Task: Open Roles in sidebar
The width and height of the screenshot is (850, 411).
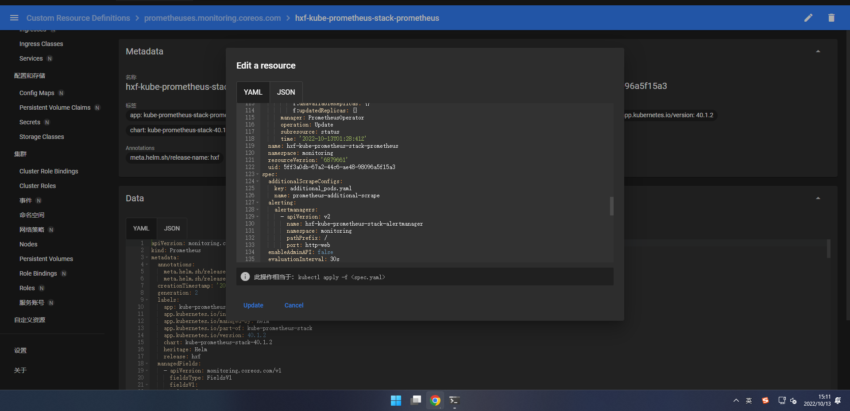Action: (27, 288)
